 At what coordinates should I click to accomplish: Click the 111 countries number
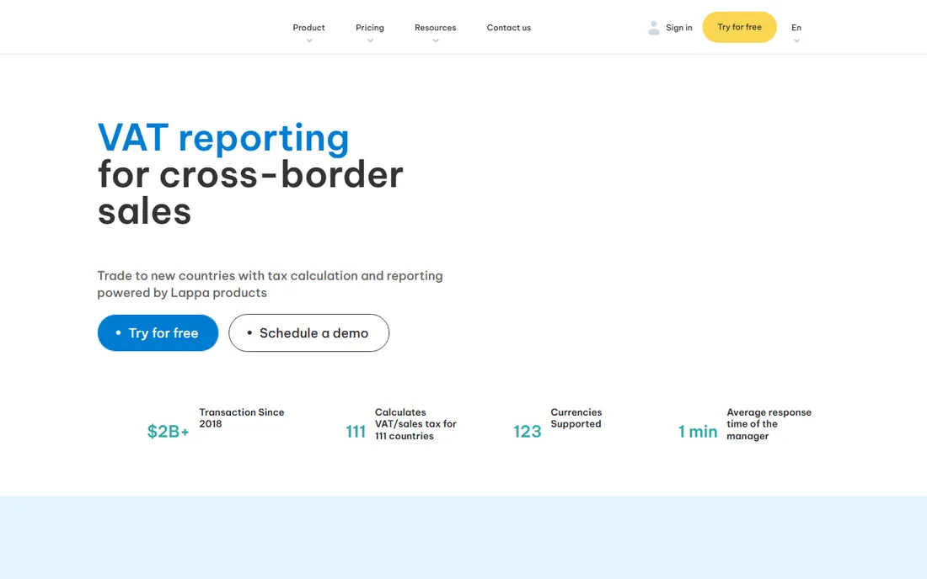pyautogui.click(x=356, y=432)
